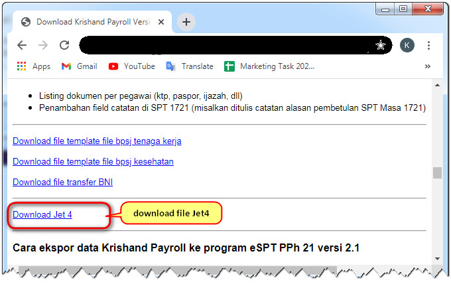Close the Chrome window

[428, 9]
